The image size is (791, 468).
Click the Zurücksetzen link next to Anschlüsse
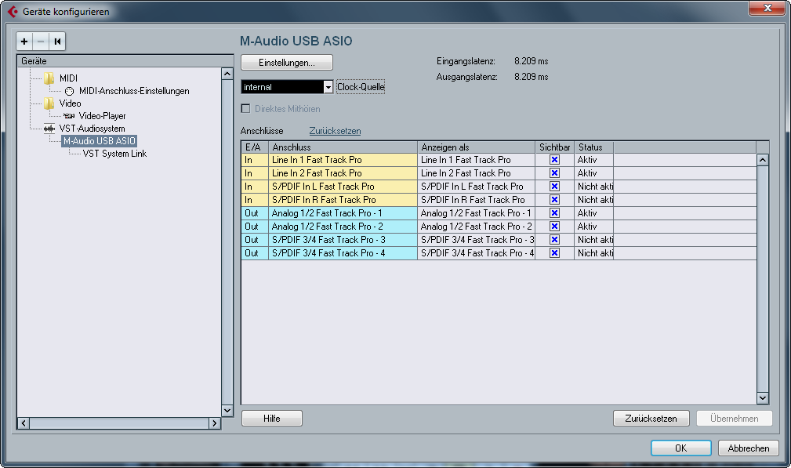pos(335,131)
